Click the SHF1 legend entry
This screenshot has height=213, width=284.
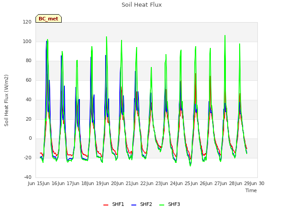click(x=114, y=204)
